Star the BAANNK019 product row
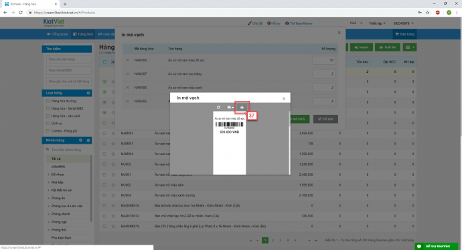The height and width of the screenshot is (250, 462). [113, 226]
